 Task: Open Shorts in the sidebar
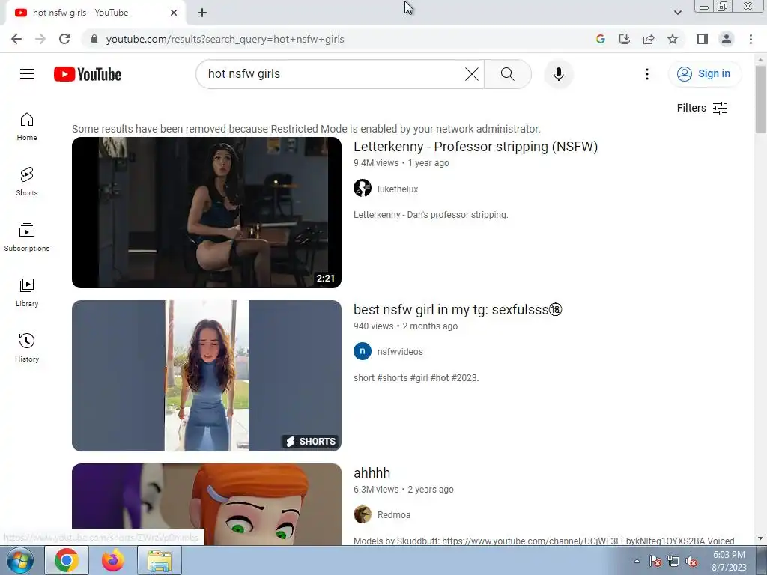tap(27, 182)
